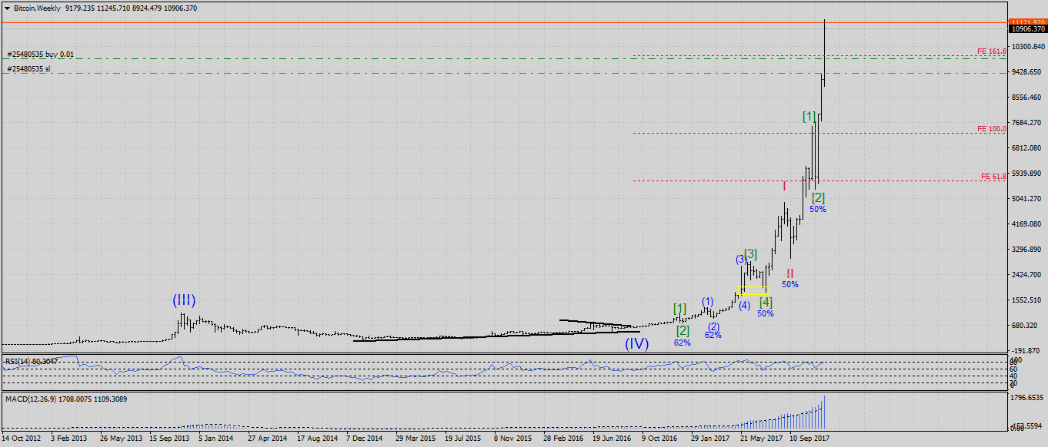
Task: Click the 14 Oct 2012 date label
Action: point(21,439)
